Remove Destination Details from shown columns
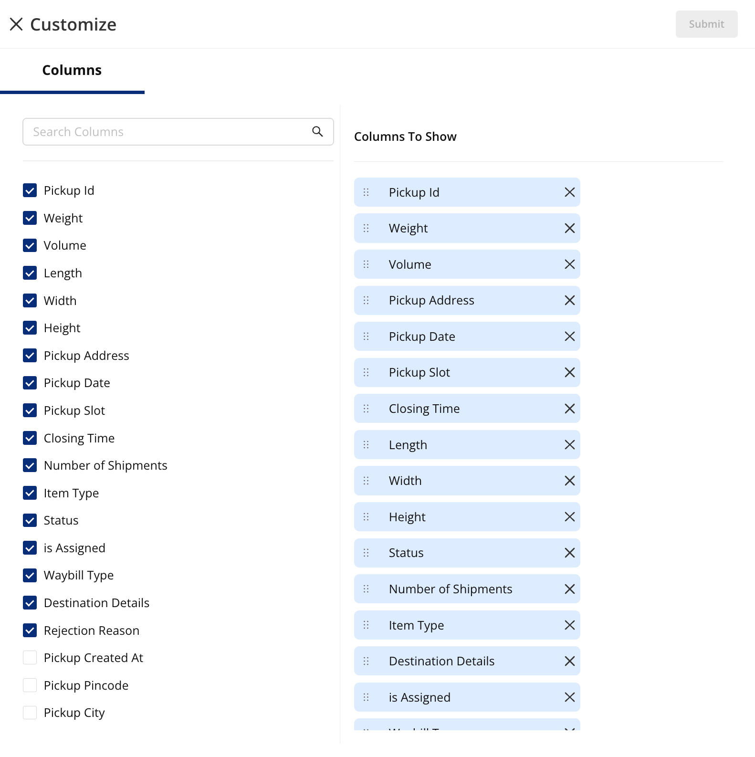The image size is (755, 757). [569, 661]
